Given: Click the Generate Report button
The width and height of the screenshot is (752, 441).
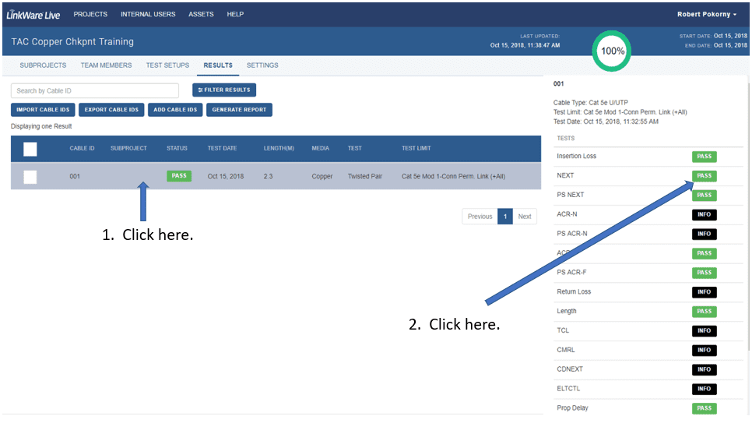Looking at the screenshot, I should click(x=239, y=110).
